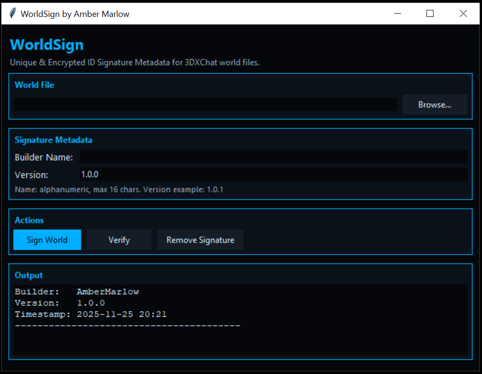Image resolution: width=482 pixels, height=374 pixels.
Task: Click the 'Version: 1.0.0' output line
Action: 60,303
